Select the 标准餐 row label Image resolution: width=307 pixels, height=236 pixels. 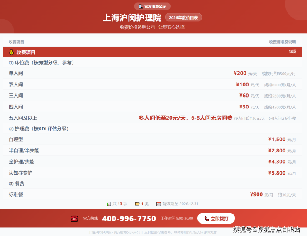pos(16,194)
